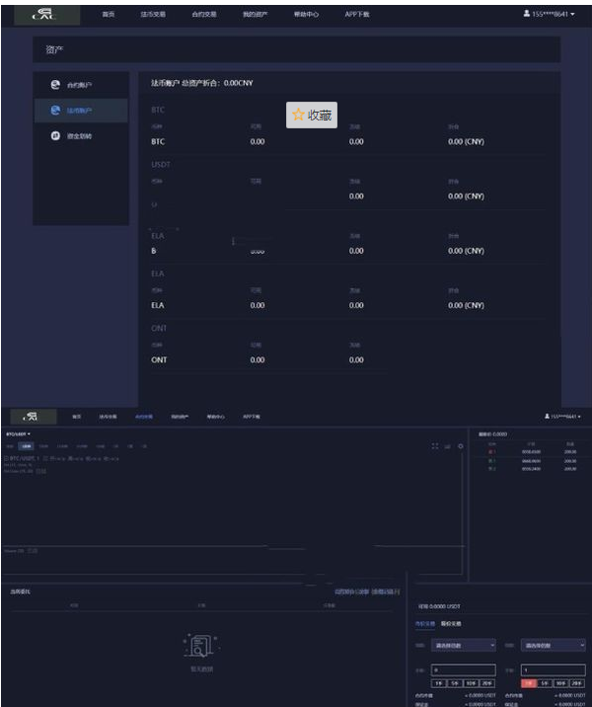
Task: Click the red highlighted 1手 quantity button
Action: point(529,683)
